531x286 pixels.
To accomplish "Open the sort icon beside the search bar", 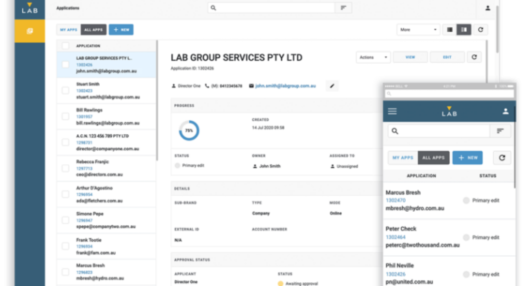I will (343, 7).
